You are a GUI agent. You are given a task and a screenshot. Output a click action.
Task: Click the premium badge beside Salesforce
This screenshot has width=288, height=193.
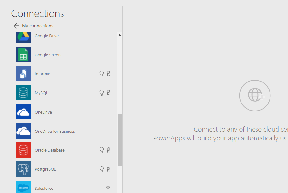[108, 188]
